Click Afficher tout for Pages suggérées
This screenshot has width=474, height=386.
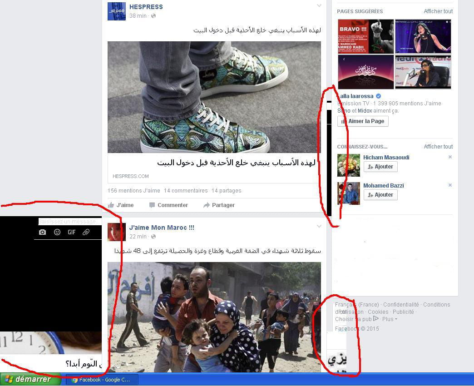[x=438, y=11]
